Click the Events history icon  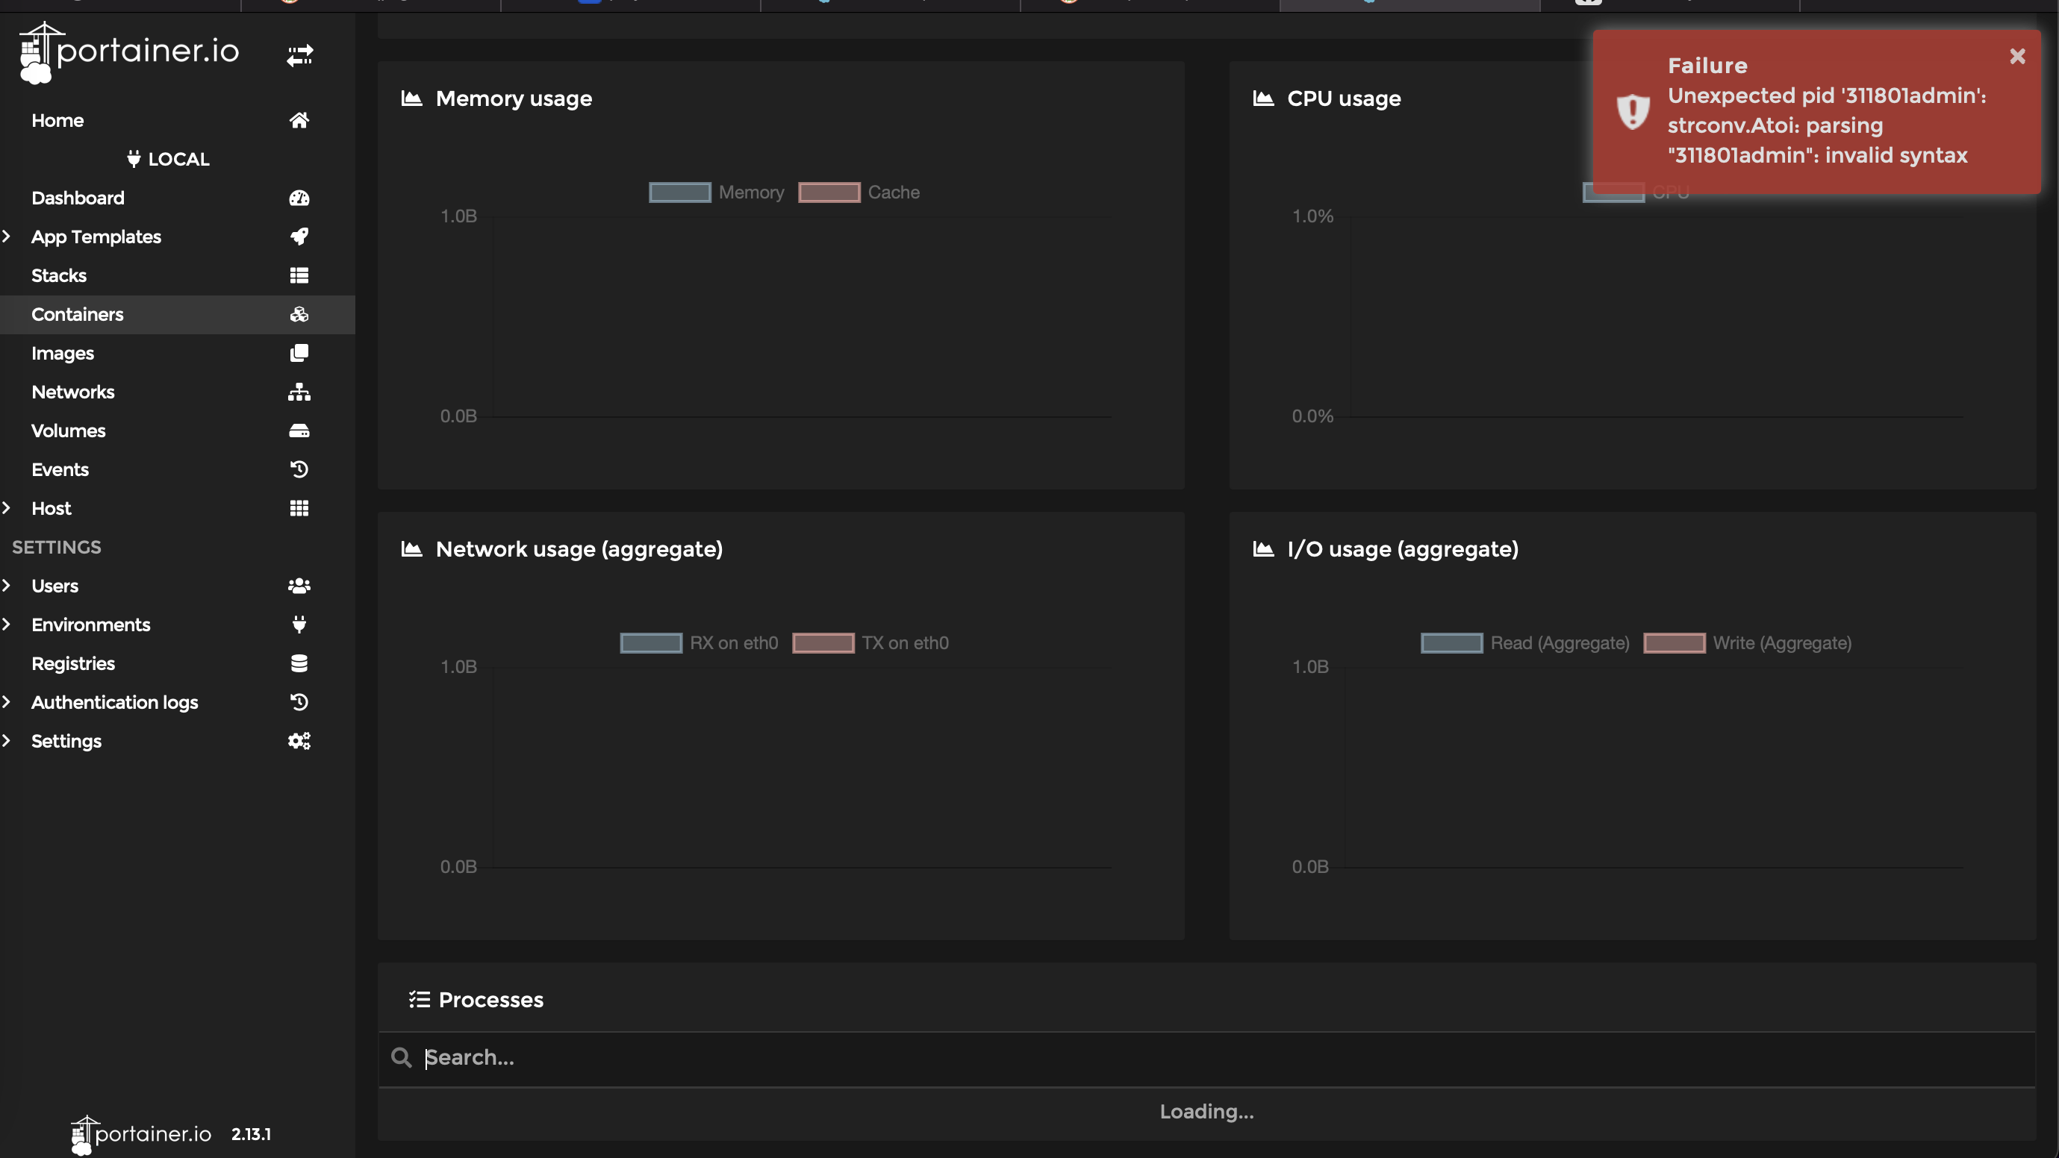pos(299,469)
